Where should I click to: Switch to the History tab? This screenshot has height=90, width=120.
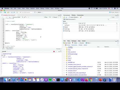(73, 15)
